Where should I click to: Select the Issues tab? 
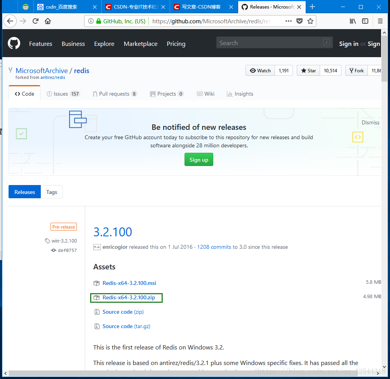pyautogui.click(x=63, y=94)
